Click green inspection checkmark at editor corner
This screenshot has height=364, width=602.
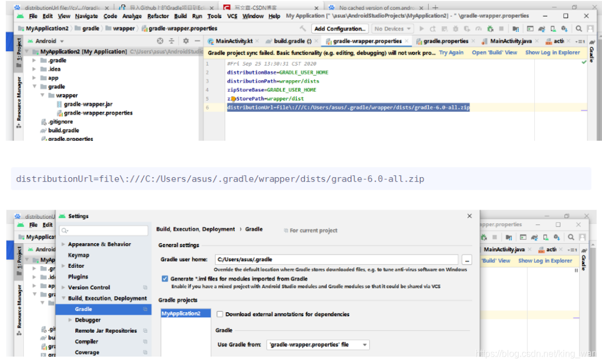584,62
